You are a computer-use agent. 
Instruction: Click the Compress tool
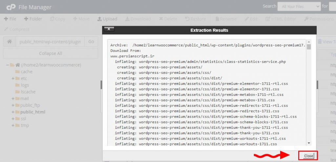point(16,29)
